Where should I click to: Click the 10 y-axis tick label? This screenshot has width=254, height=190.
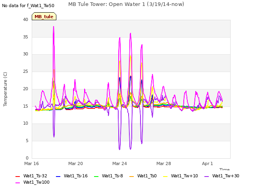(25, 123)
